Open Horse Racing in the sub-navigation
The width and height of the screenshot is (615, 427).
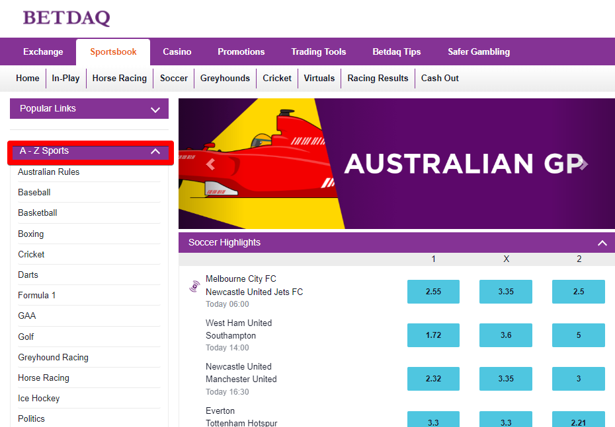(x=120, y=79)
